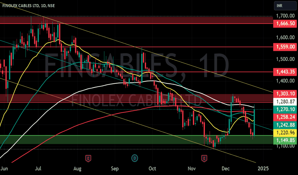The image size is (298, 175).
Task: Click the 1,600.00 price axis value
Action: pos(286,38)
